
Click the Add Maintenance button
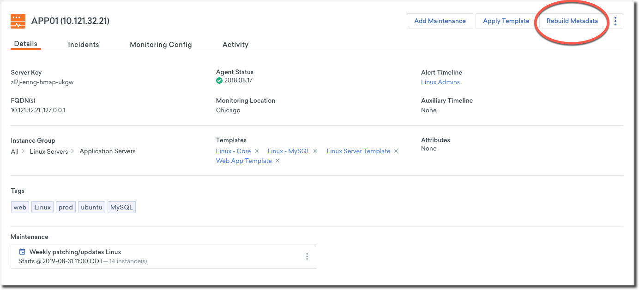tap(440, 21)
